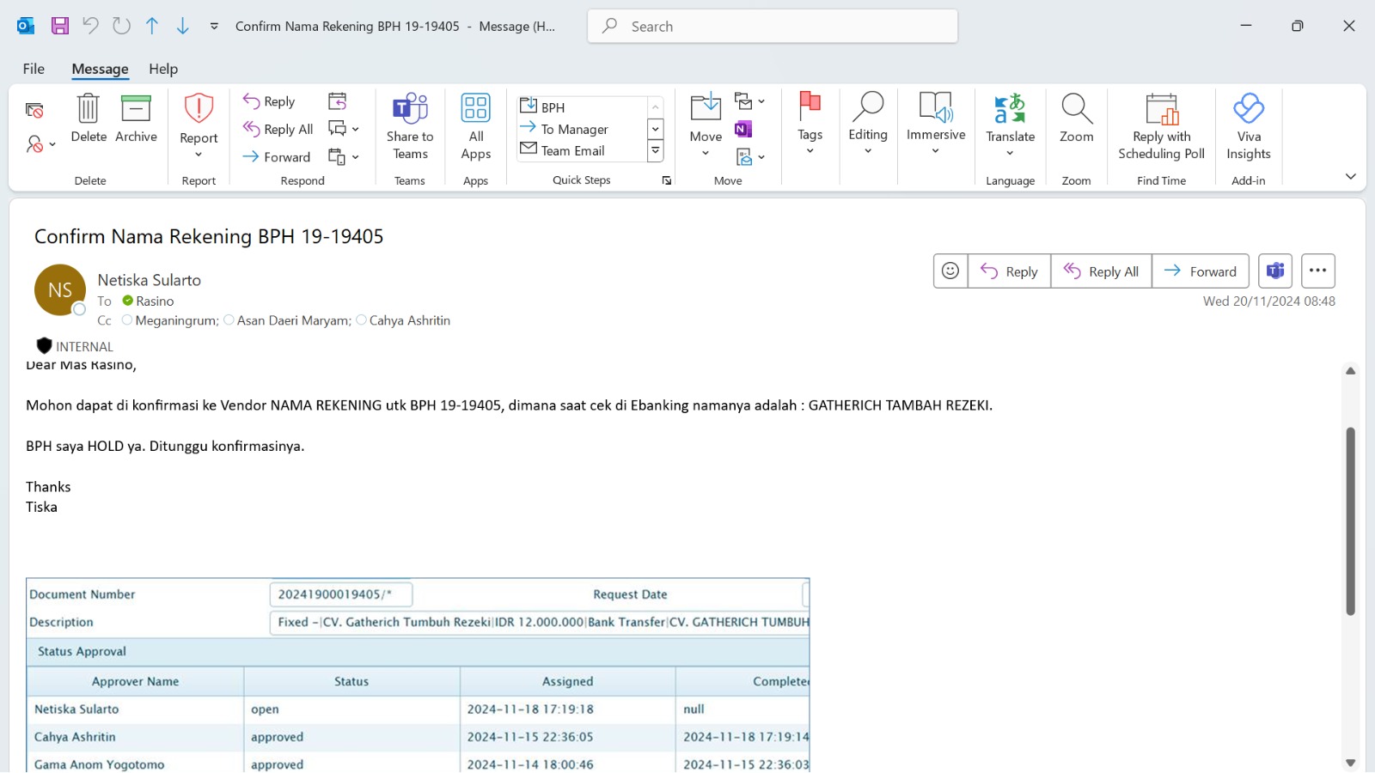Click the Search box in title bar
Viewport: 1375px width, 773px height.
coord(773,27)
